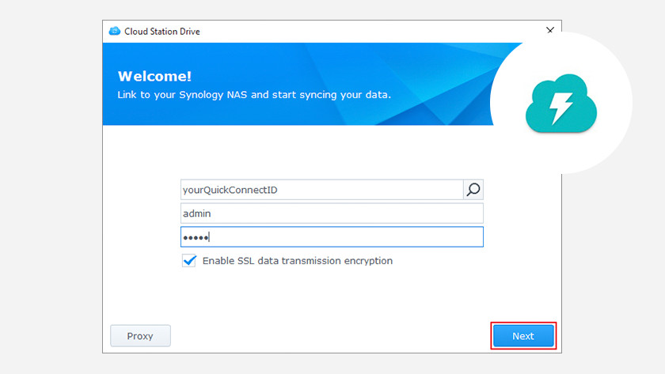Click into the admin username field
This screenshot has height=374, width=665.
click(332, 213)
